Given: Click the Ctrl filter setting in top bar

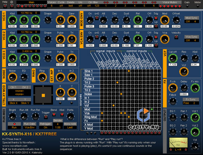Looking at the screenshot, I should click(x=93, y=6).
